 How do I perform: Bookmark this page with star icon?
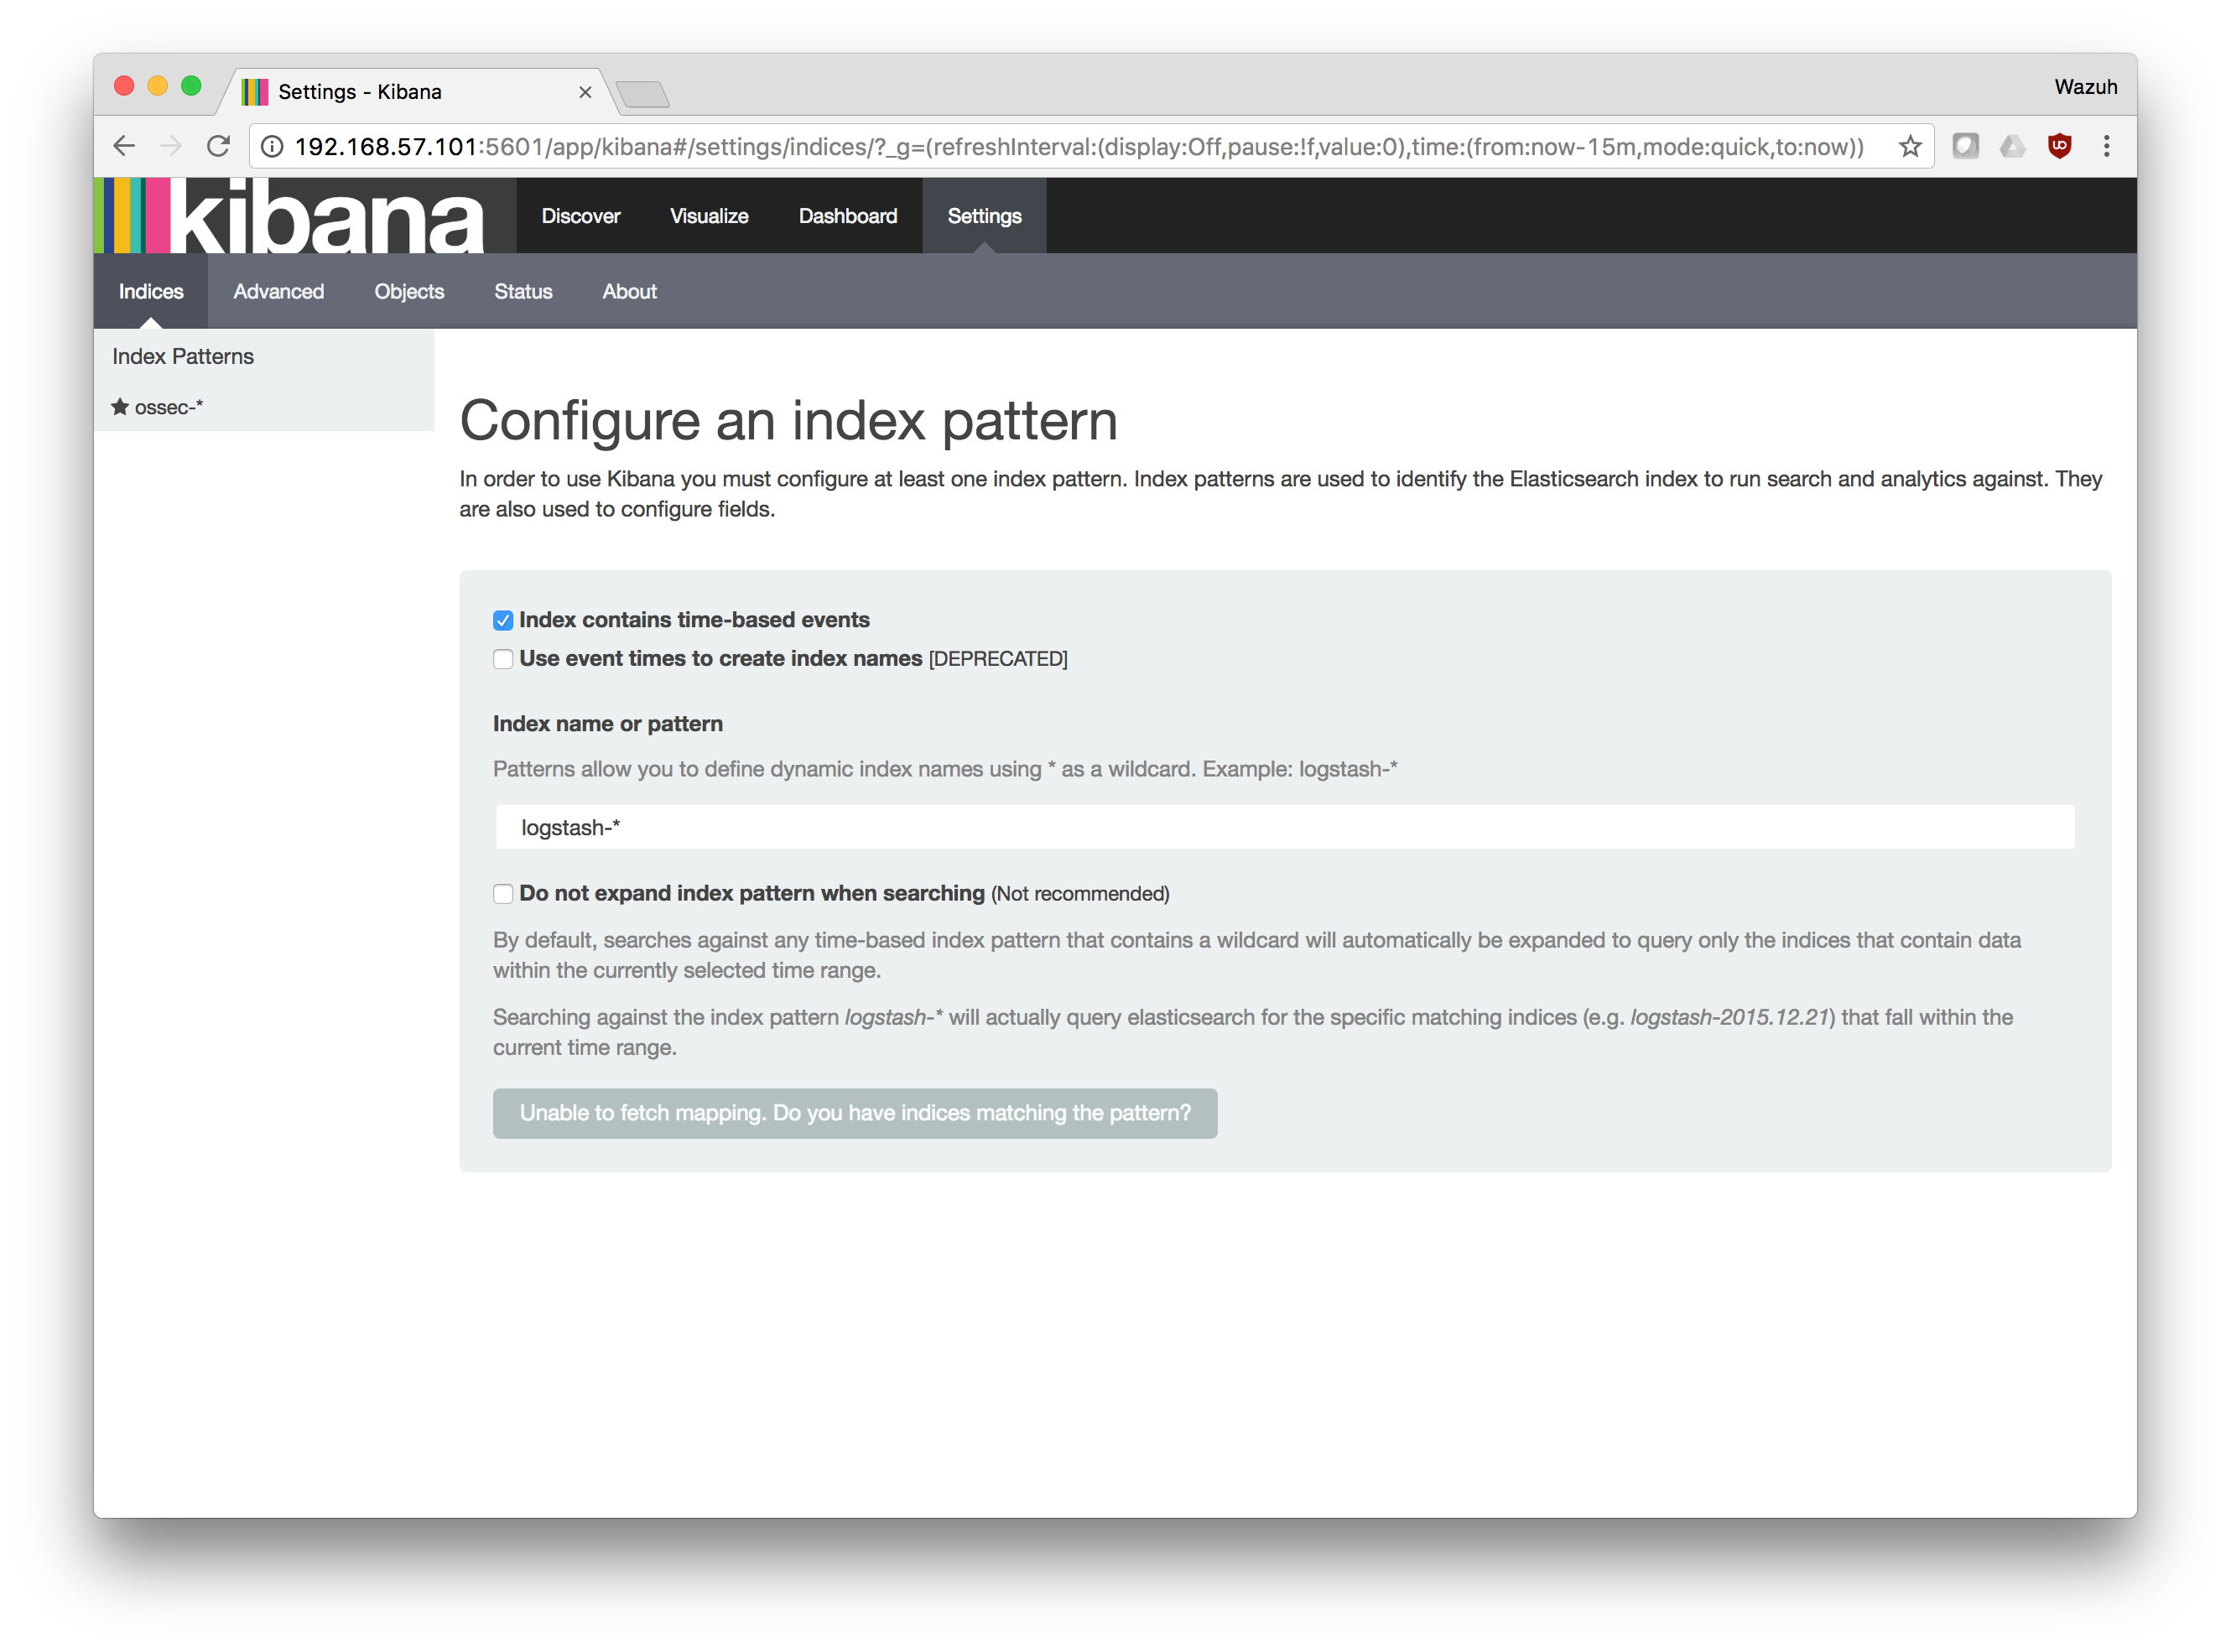tap(1909, 146)
